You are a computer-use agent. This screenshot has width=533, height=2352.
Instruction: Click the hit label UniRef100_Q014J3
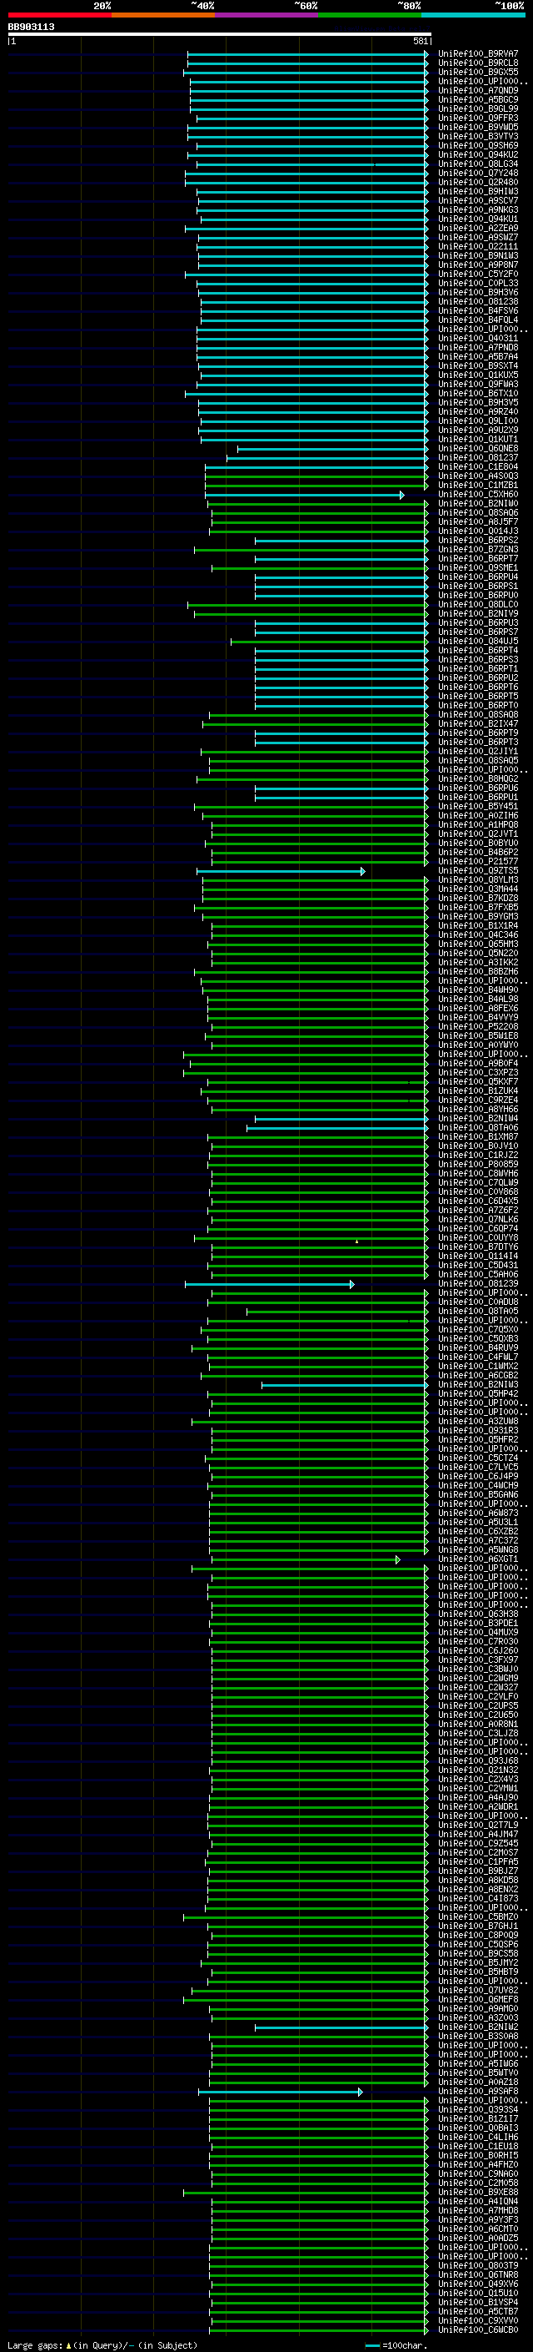478,531
